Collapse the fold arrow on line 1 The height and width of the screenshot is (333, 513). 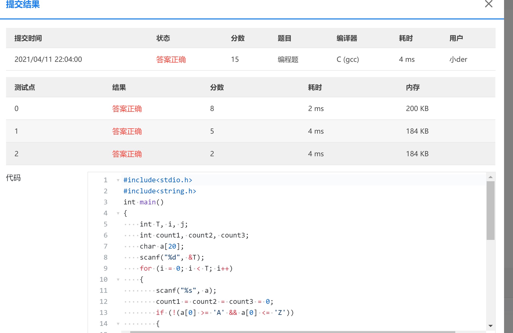(118, 180)
